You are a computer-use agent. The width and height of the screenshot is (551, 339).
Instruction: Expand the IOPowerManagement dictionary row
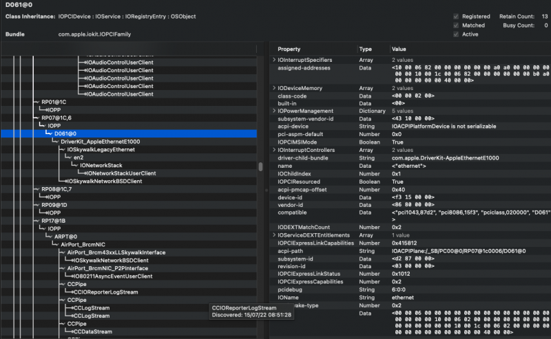tap(274, 111)
